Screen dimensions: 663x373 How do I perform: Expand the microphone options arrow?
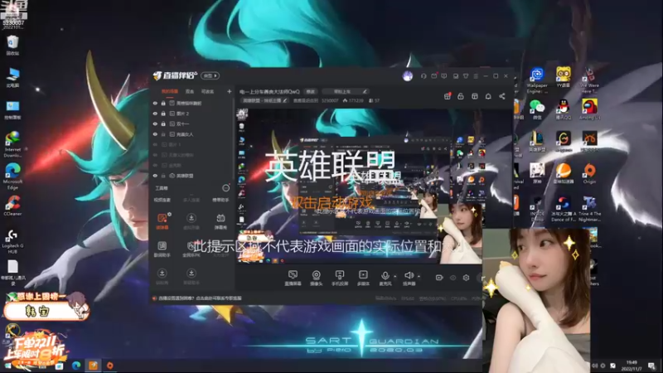395,277
